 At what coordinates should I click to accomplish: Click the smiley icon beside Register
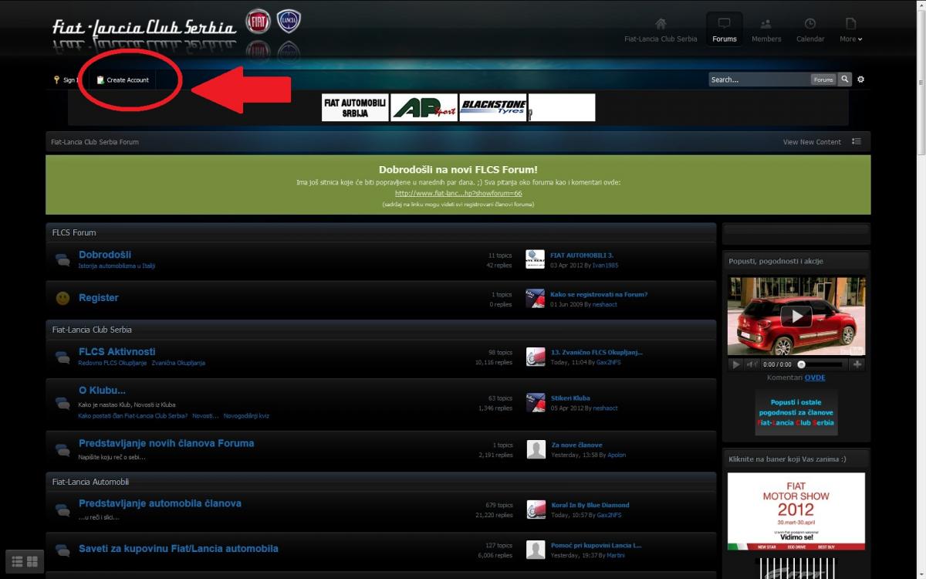coord(63,298)
